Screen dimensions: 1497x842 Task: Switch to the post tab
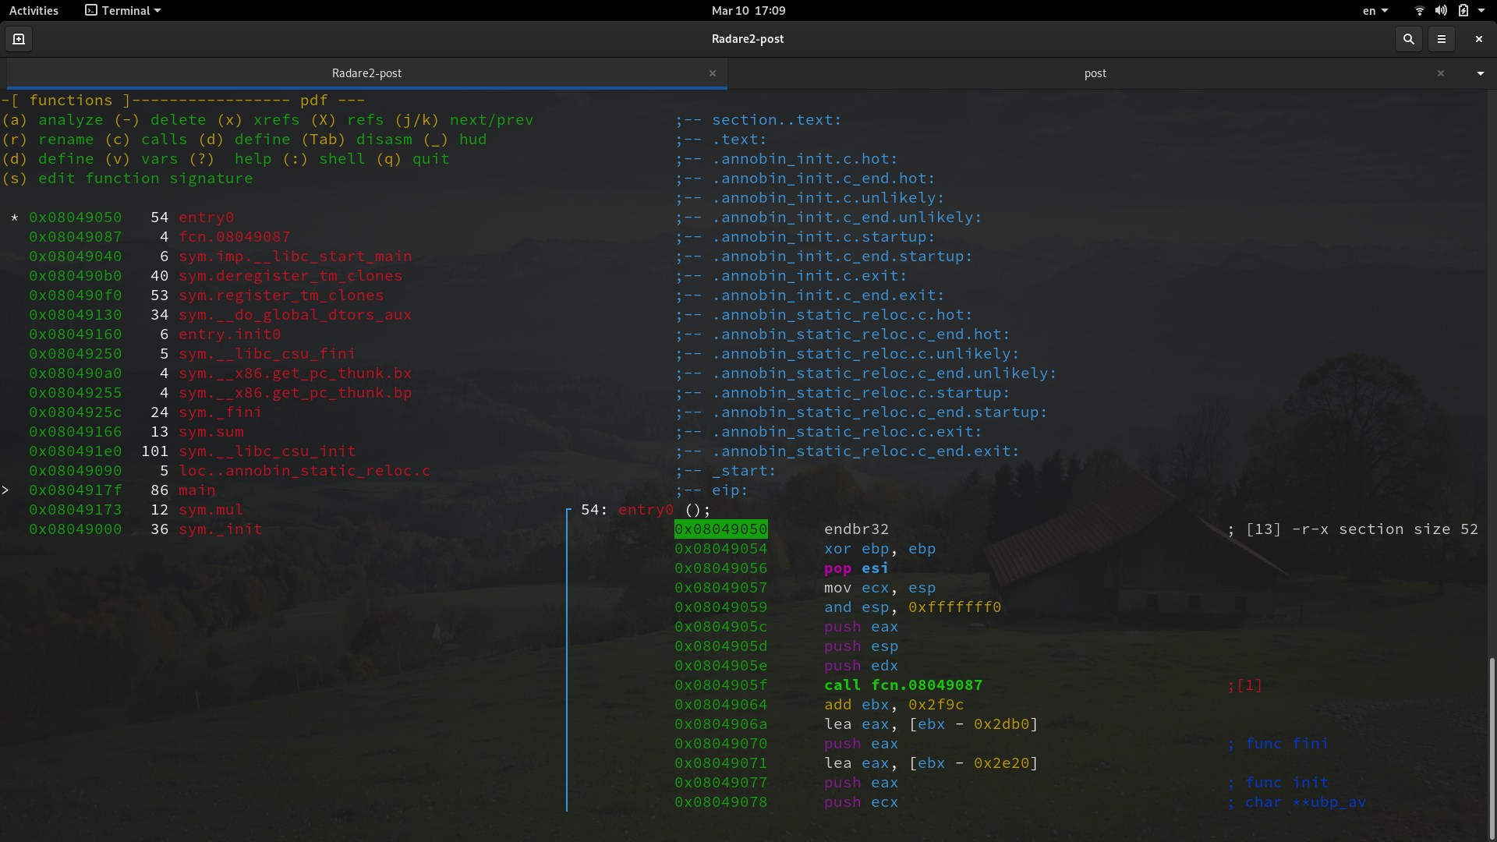pos(1095,73)
